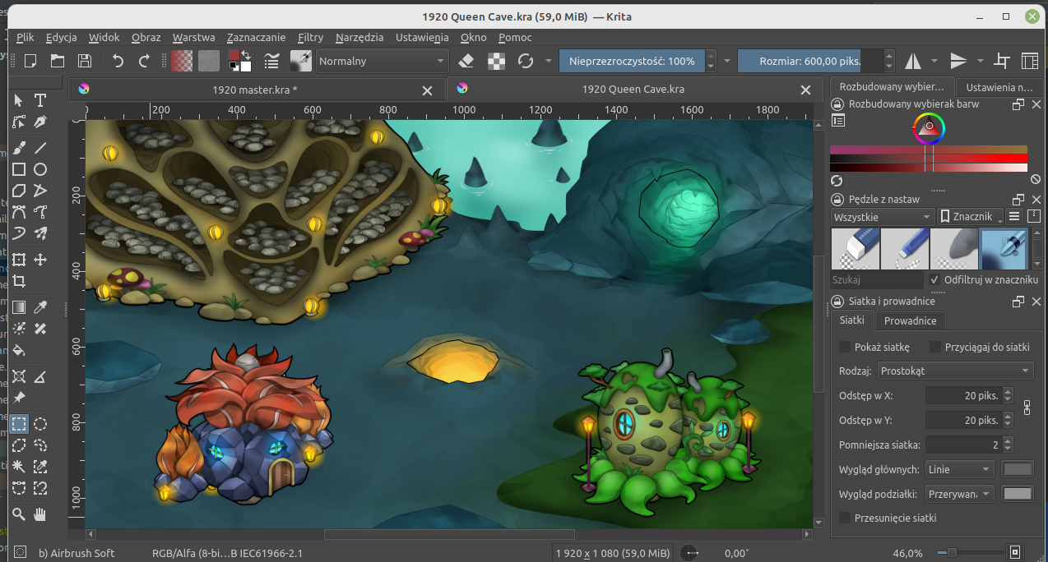Screen dimensions: 1048x562
Task: Select the Freehand Brush tool
Action: pos(18,147)
